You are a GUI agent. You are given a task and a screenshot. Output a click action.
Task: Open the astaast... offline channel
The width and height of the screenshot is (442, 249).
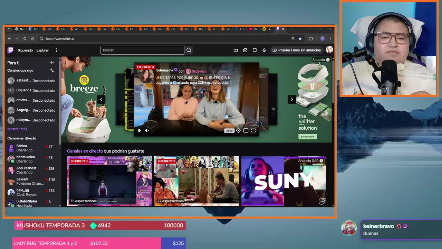[x=31, y=81]
